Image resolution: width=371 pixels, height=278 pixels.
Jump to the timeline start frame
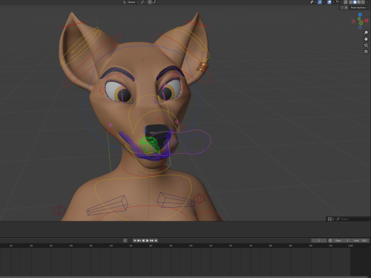[x=134, y=240]
